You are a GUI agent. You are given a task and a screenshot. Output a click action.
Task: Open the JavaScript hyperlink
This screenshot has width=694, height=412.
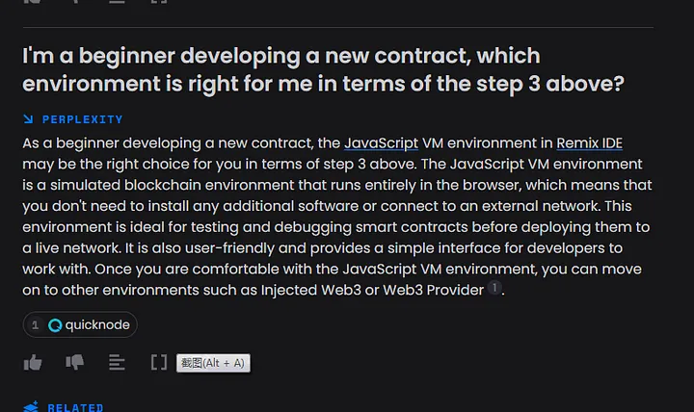[x=381, y=143]
